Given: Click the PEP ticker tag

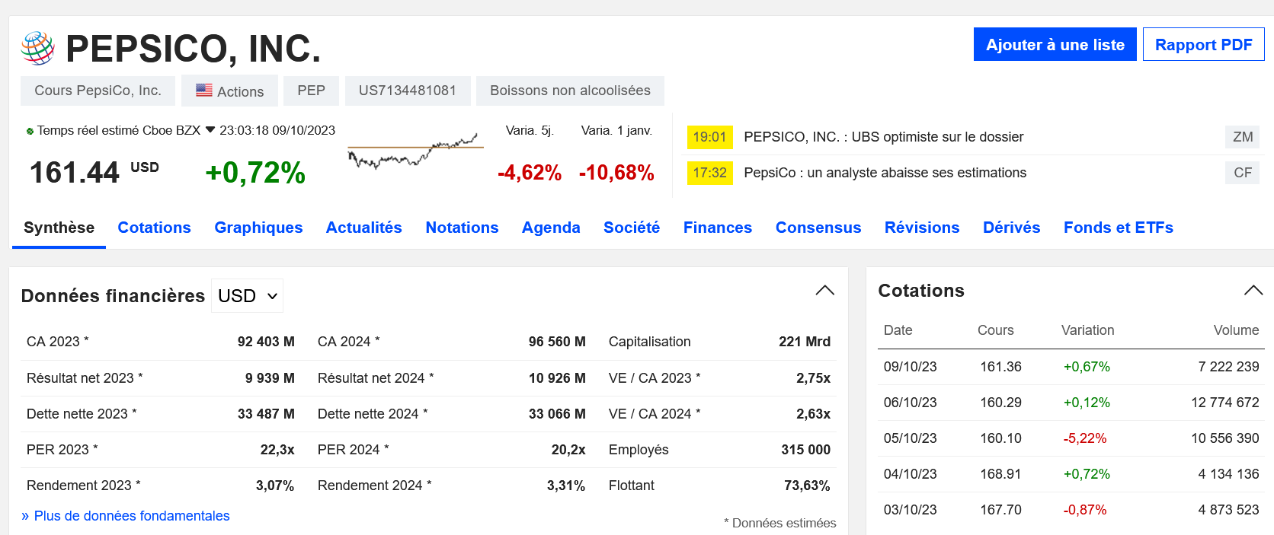Looking at the screenshot, I should 311,91.
